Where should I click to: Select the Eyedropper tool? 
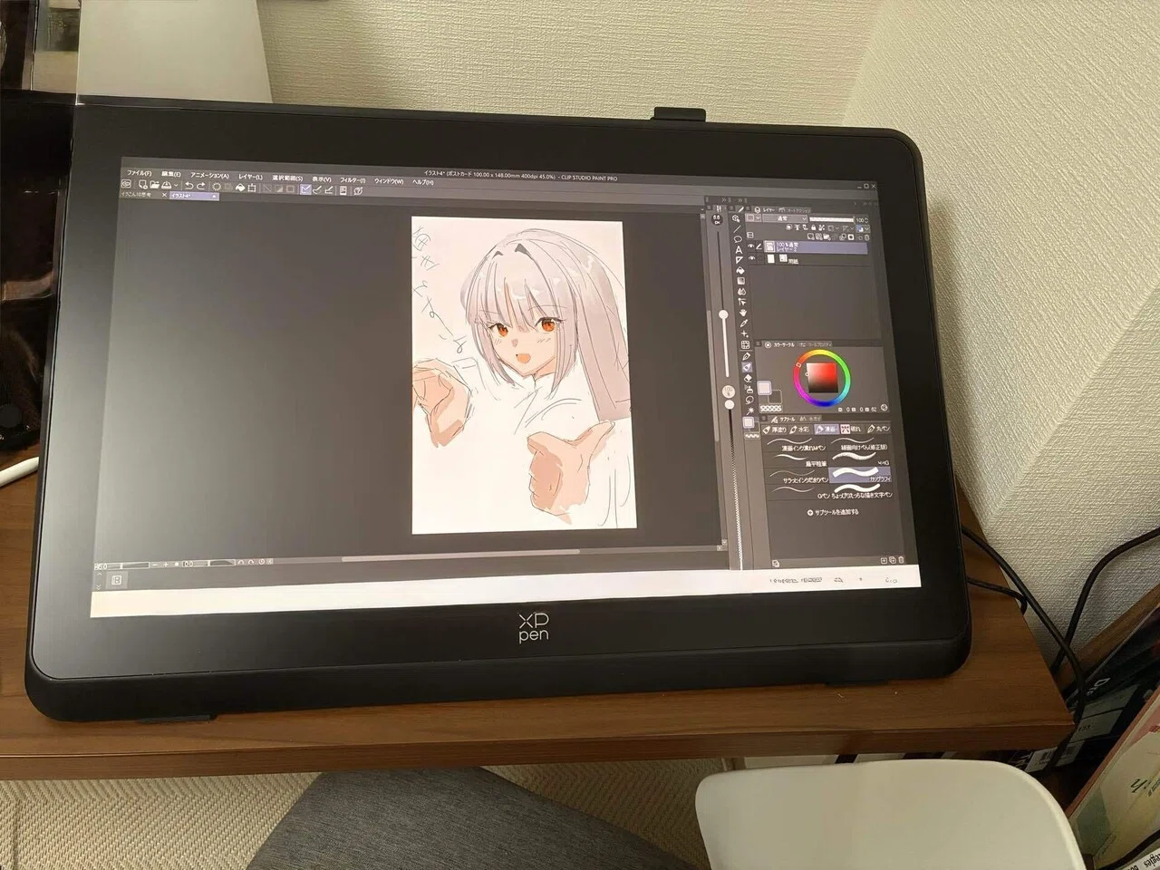click(743, 324)
